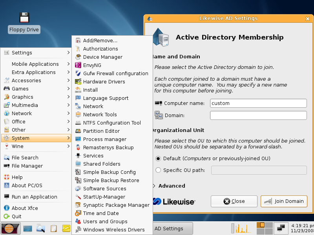314x235 pixels.
Task: Click the Authorizations keys icon
Action: (78, 49)
